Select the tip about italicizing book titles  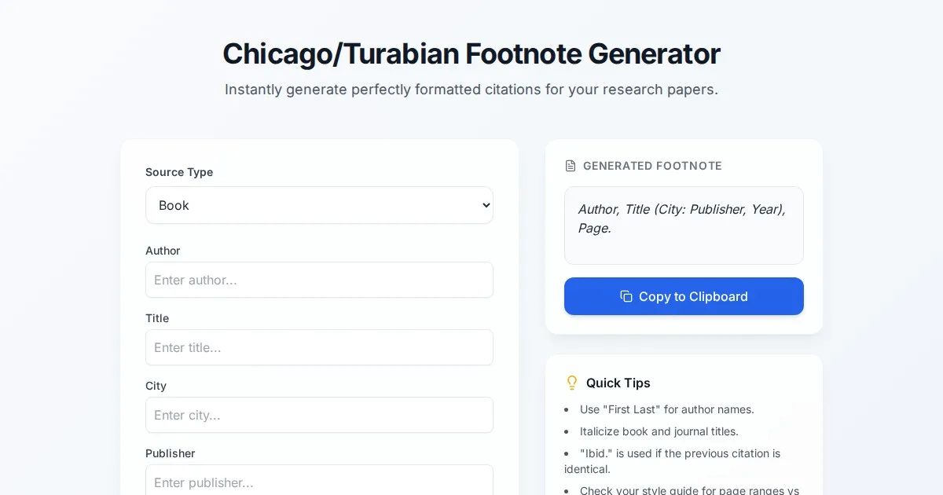tap(659, 431)
